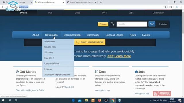This screenshot has height=103, width=184.
Task: Open a new browser tab with plus
Action: (x=101, y=2)
